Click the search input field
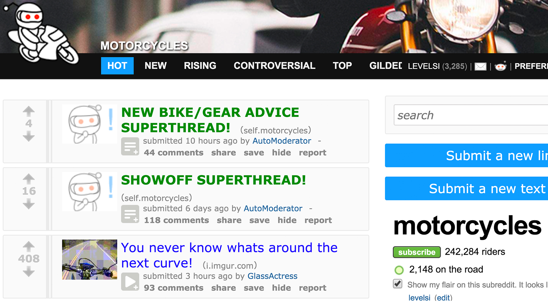Viewport: 548px width, 308px height. pos(471,115)
